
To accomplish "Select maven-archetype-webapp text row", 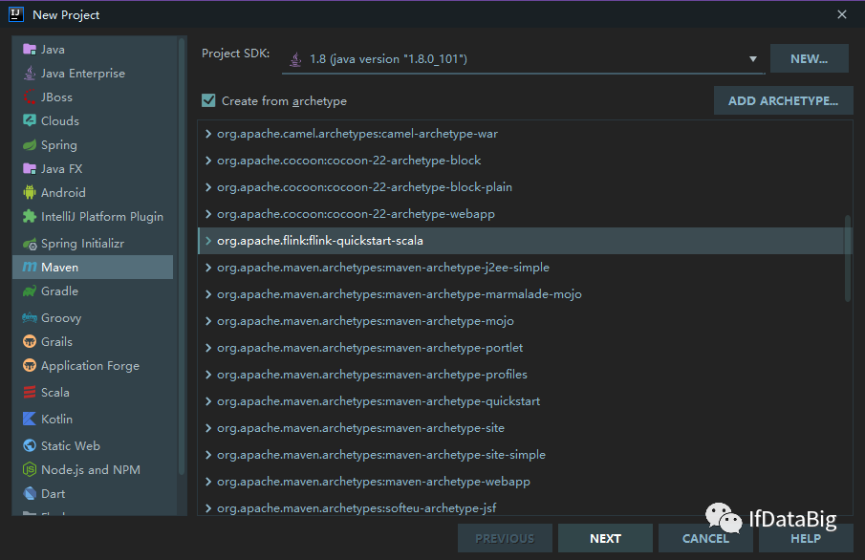I will [x=374, y=482].
